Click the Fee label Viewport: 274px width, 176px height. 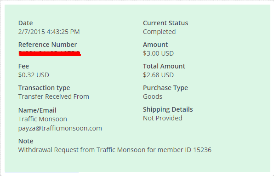23,66
